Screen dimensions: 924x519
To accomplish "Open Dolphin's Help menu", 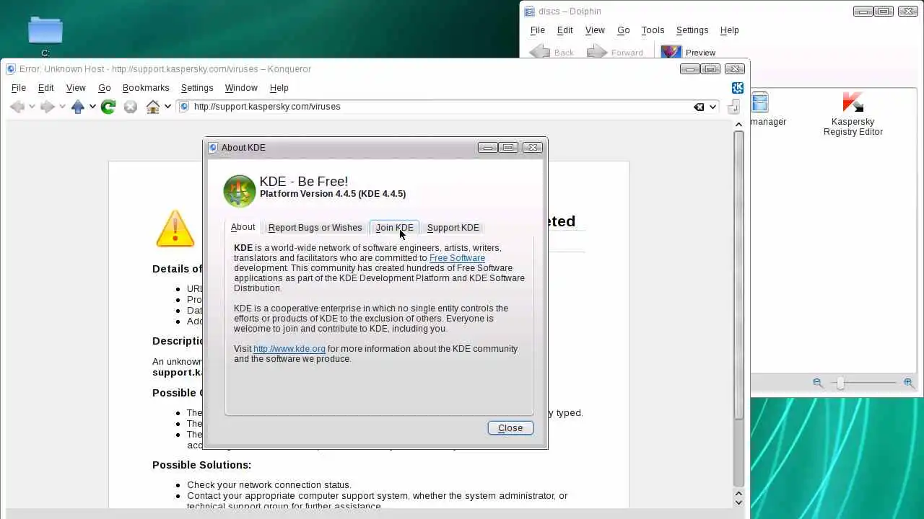I will [729, 30].
